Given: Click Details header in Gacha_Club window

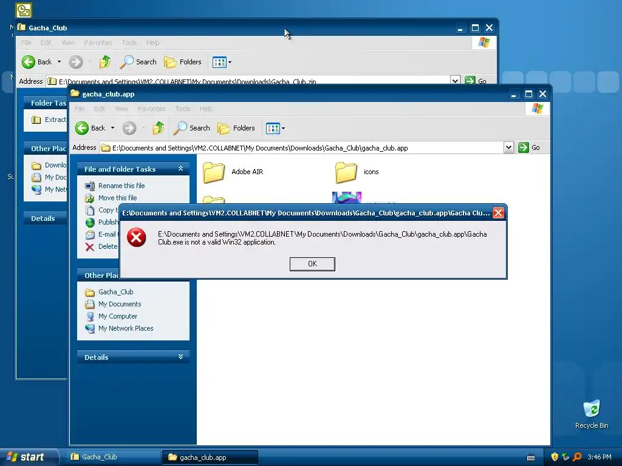Looking at the screenshot, I should (x=43, y=218).
